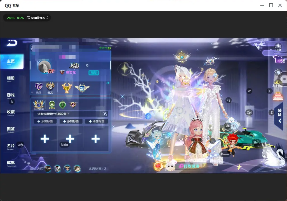Screen dimensions: 287x201
Task: Click the shirt icon showing 158
Action: coord(279,59)
